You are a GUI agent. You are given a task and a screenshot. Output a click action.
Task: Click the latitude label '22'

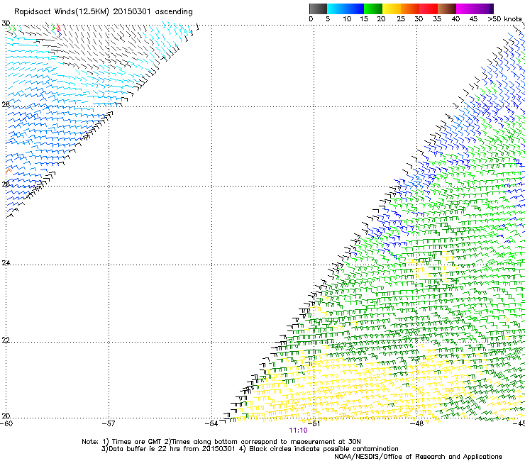6,340
